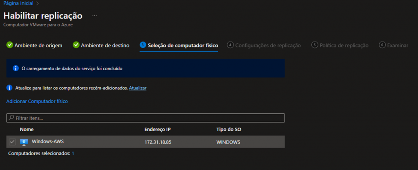Uncheck the Windows-AWS row checkbox
This screenshot has width=418, height=170.
point(12,142)
